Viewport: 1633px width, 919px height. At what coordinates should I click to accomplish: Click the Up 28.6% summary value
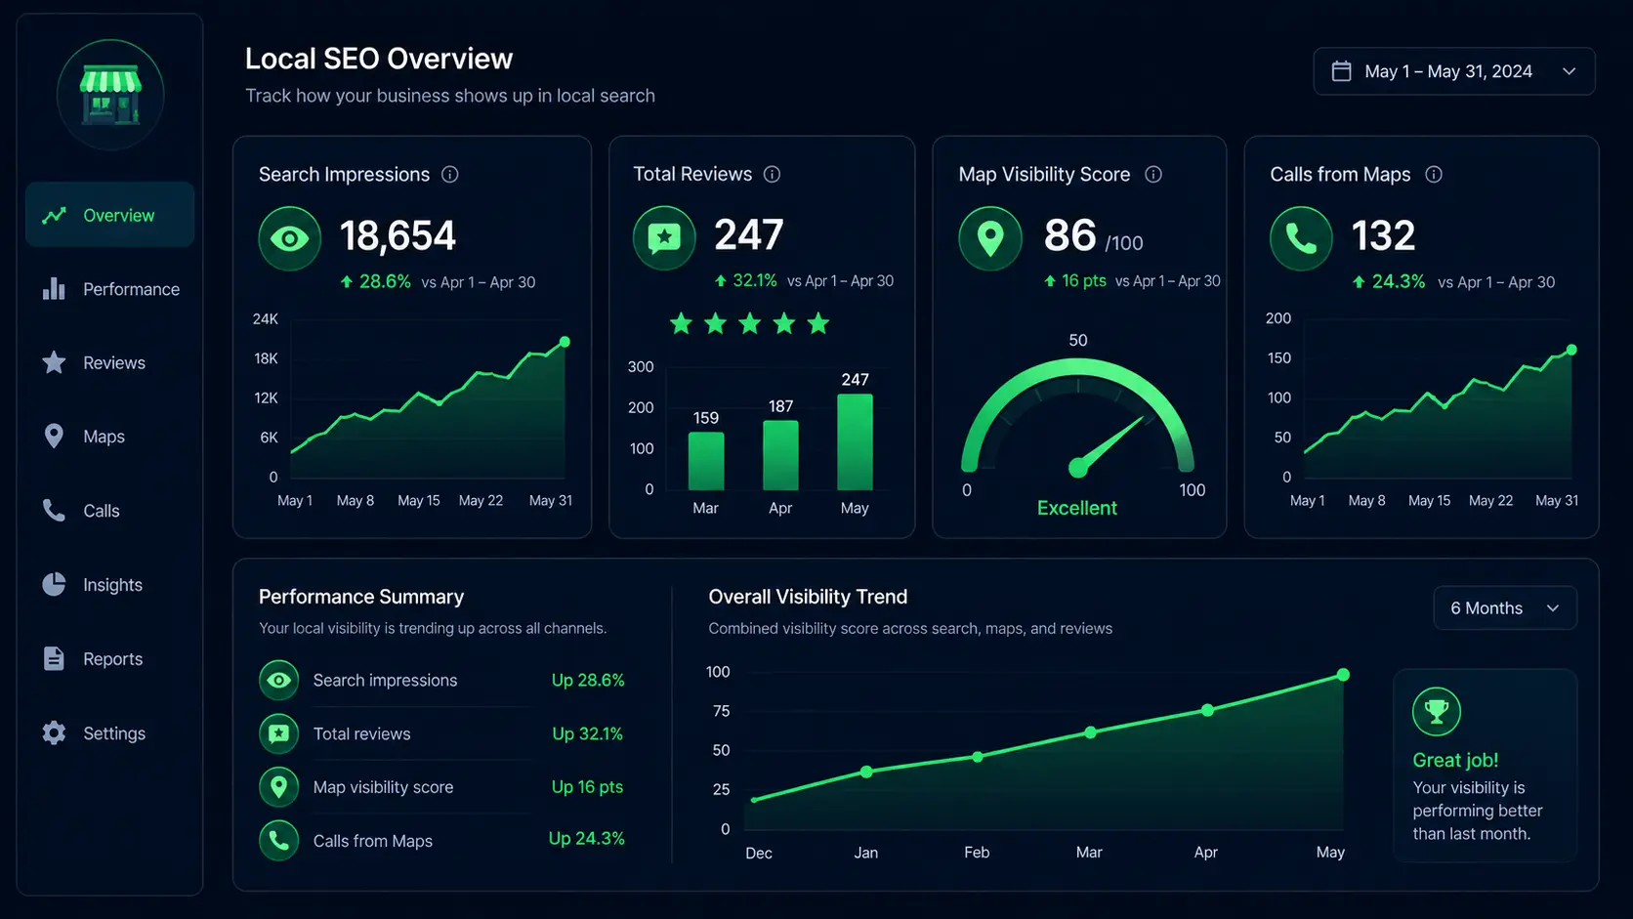(x=588, y=680)
